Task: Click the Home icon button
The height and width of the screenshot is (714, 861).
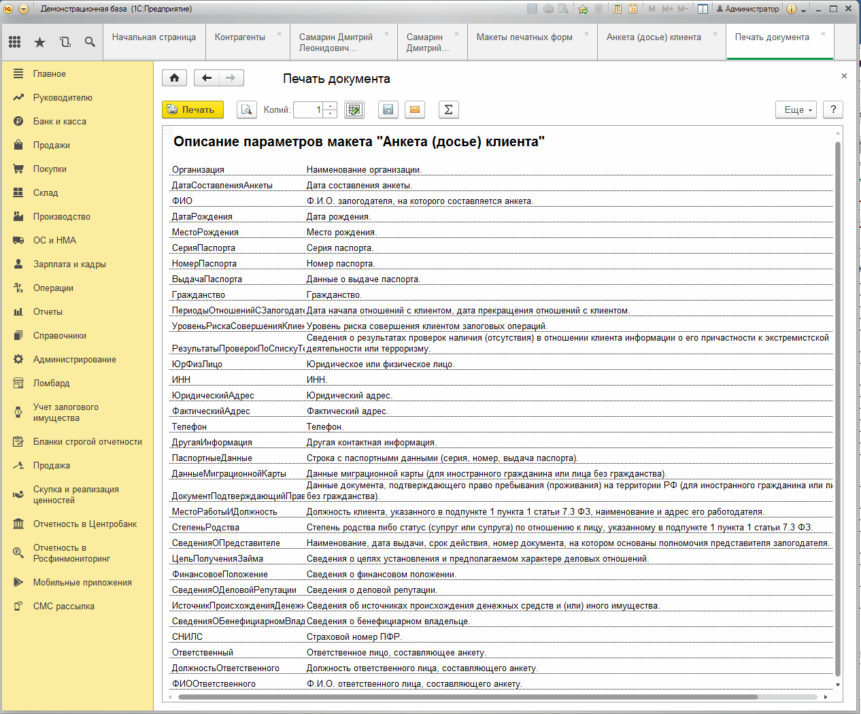Action: coord(174,78)
